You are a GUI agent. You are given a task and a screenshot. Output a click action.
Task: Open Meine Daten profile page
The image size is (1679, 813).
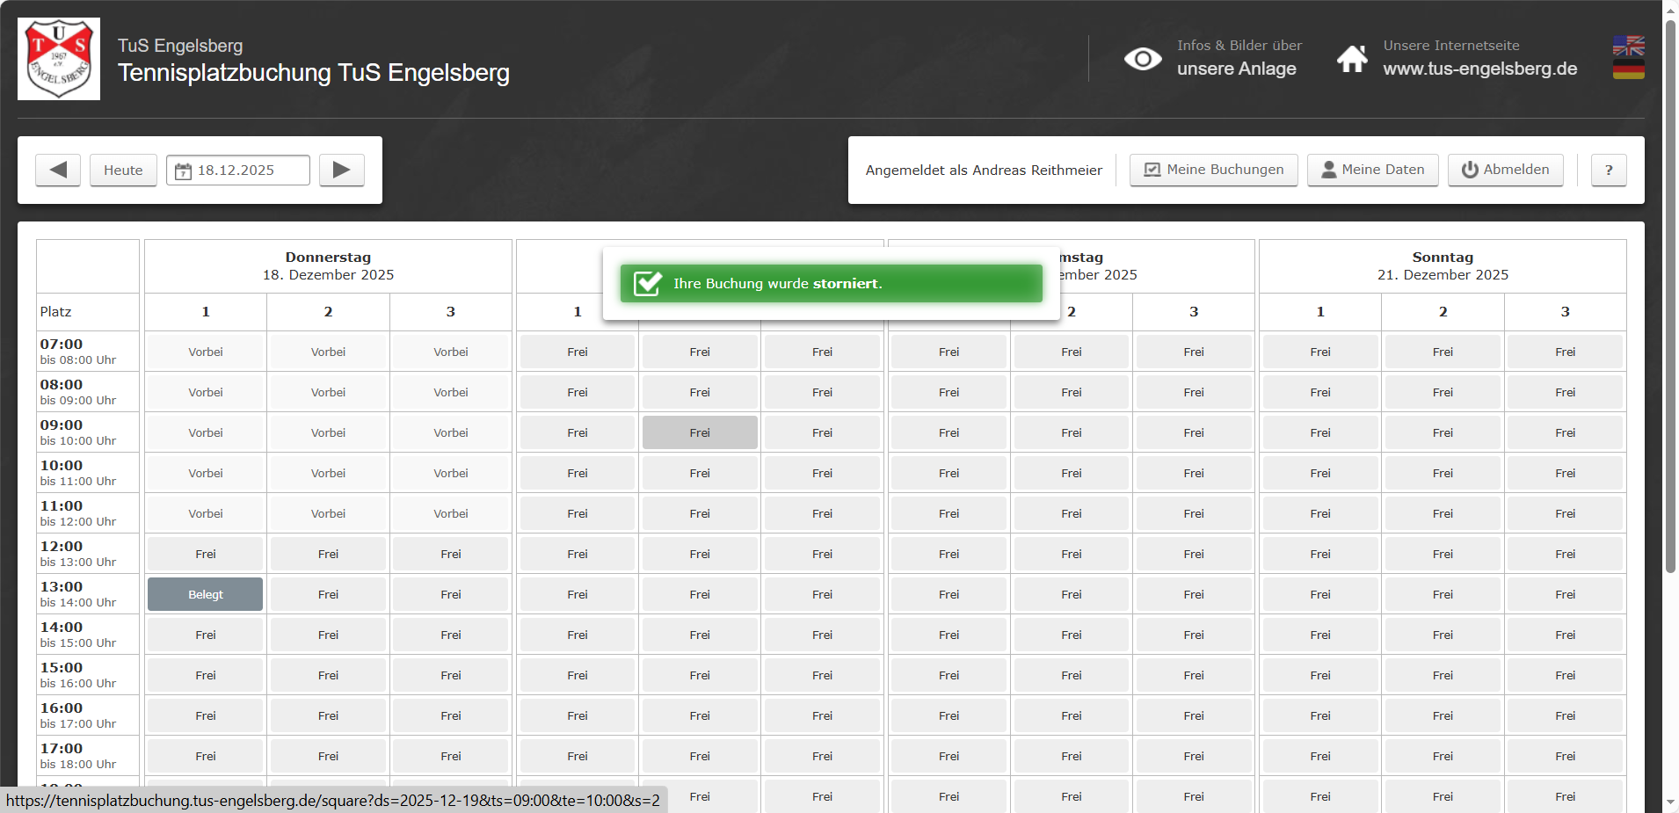(1372, 170)
